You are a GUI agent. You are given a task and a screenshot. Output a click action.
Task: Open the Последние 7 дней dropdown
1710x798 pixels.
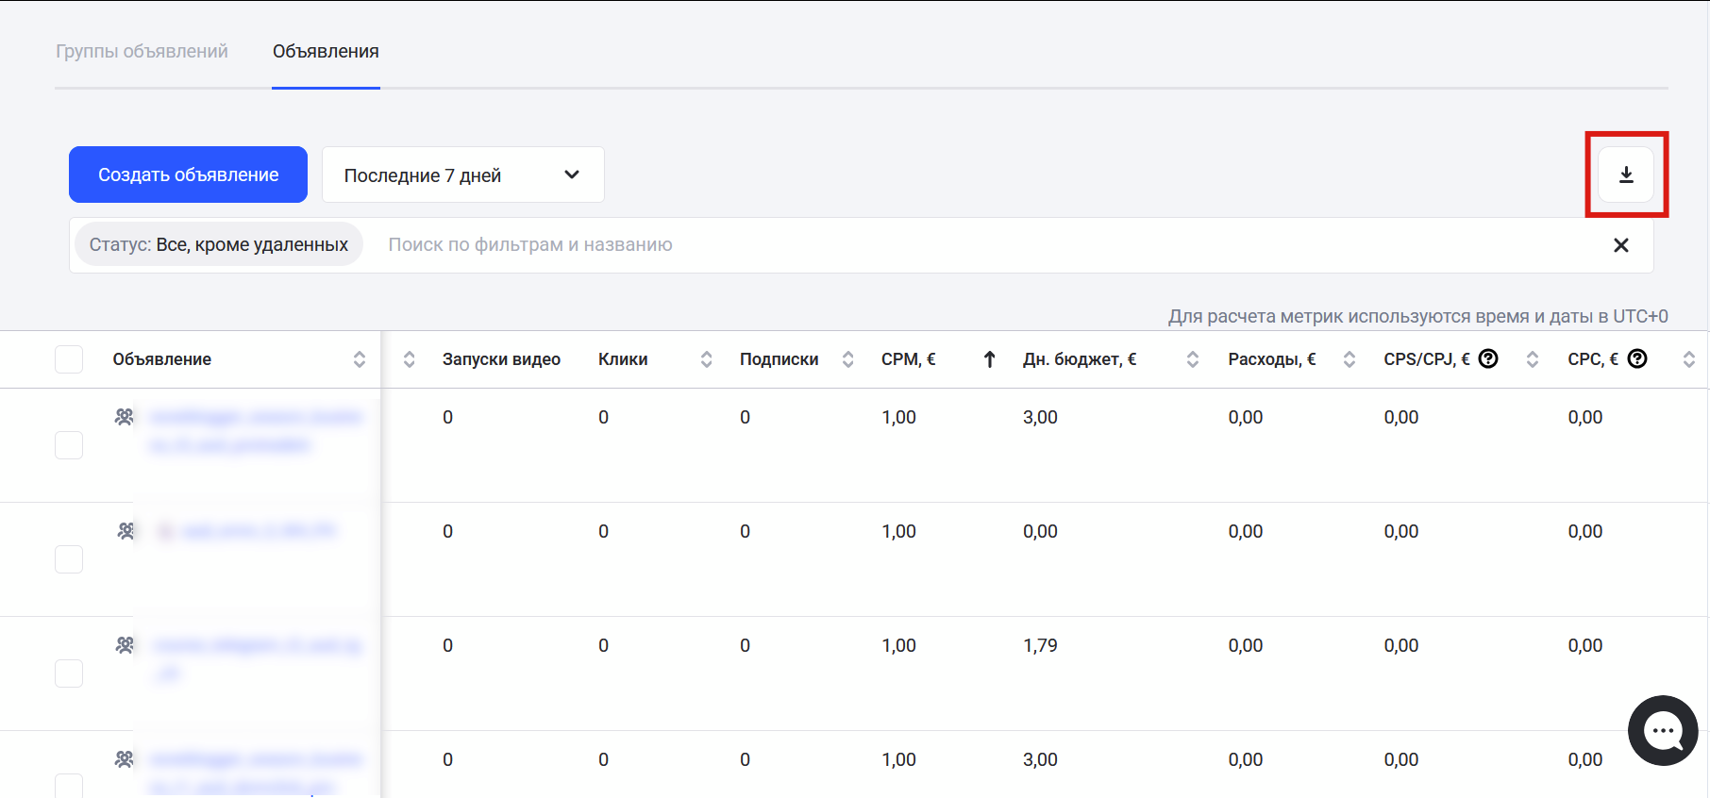pyautogui.click(x=462, y=175)
